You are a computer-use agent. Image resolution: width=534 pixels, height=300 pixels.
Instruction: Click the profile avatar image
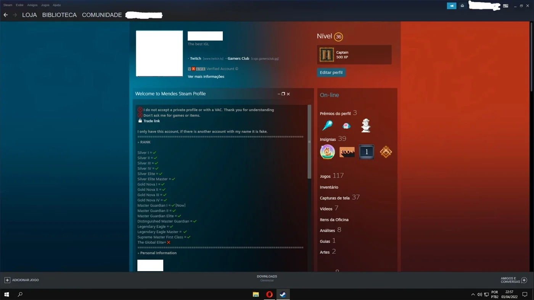(x=159, y=54)
